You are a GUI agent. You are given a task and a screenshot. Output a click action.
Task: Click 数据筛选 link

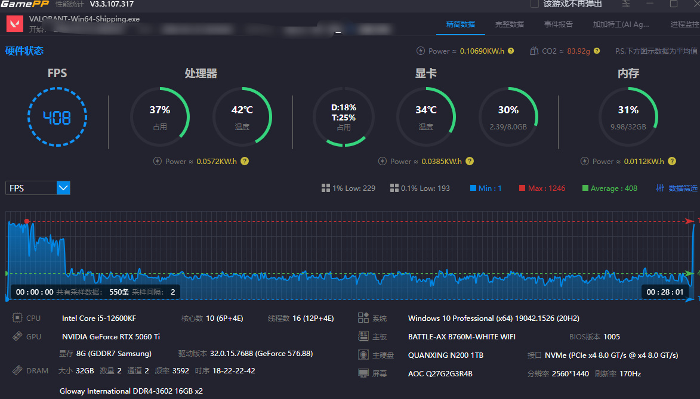(683, 188)
